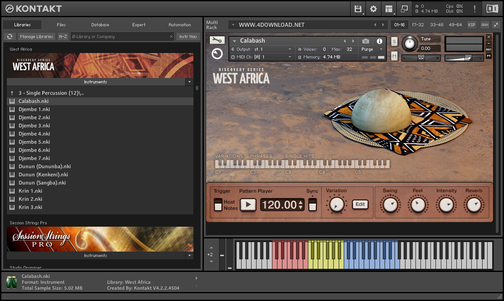Click the West Africa library banner

(x=100, y=65)
